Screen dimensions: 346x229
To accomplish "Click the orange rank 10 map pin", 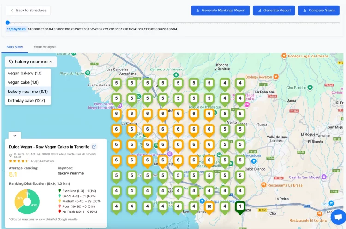I will [x=209, y=208].
